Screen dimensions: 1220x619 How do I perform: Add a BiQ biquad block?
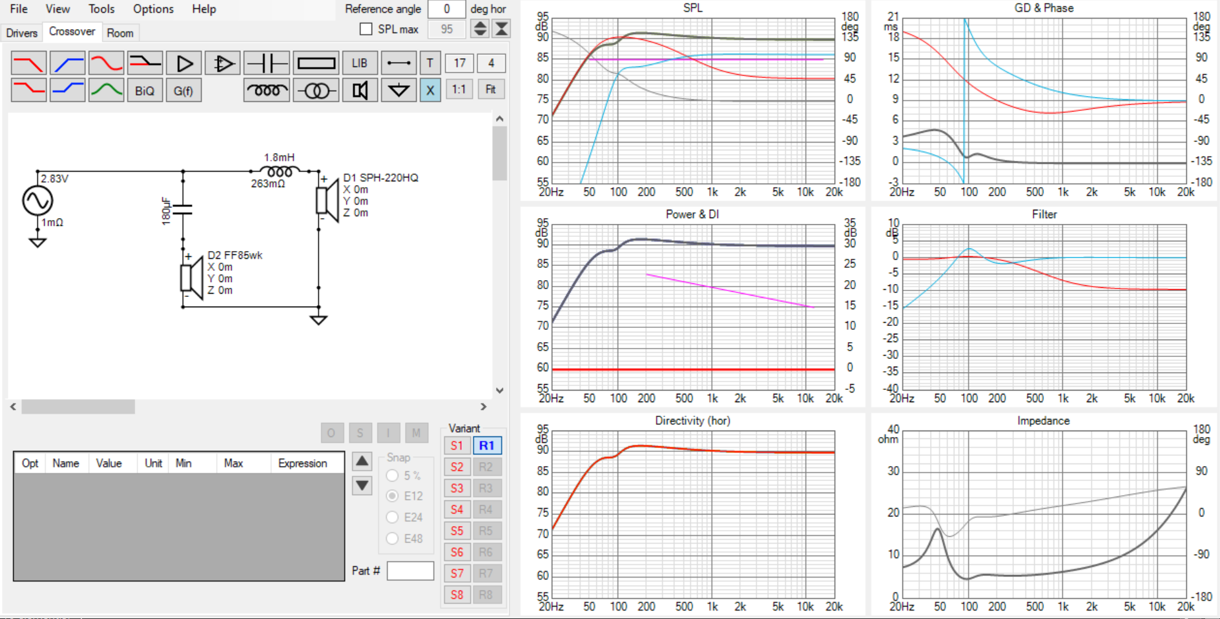pos(145,90)
